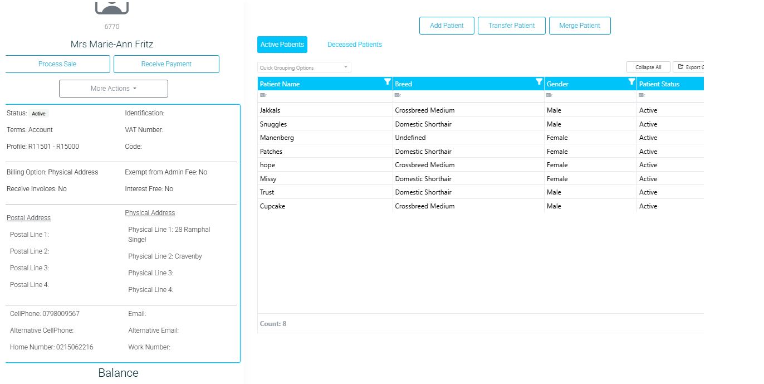Open the Gender column filter icon
Image resolution: width=764 pixels, height=384 pixels.
pos(631,82)
